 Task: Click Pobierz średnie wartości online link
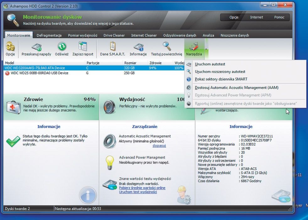(x=142, y=188)
